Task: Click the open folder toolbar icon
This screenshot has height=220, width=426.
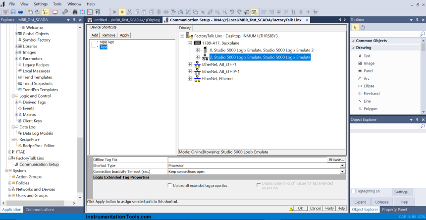Action: point(38,12)
